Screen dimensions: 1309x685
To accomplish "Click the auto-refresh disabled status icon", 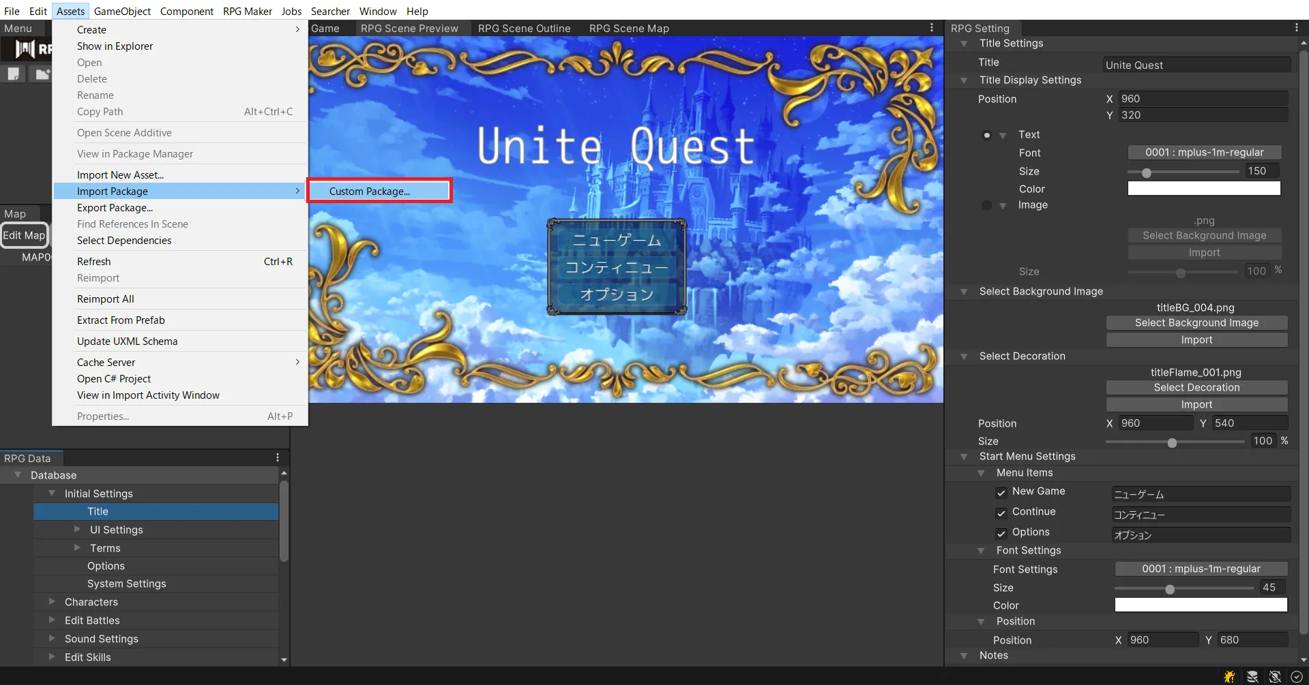I will [1275, 676].
